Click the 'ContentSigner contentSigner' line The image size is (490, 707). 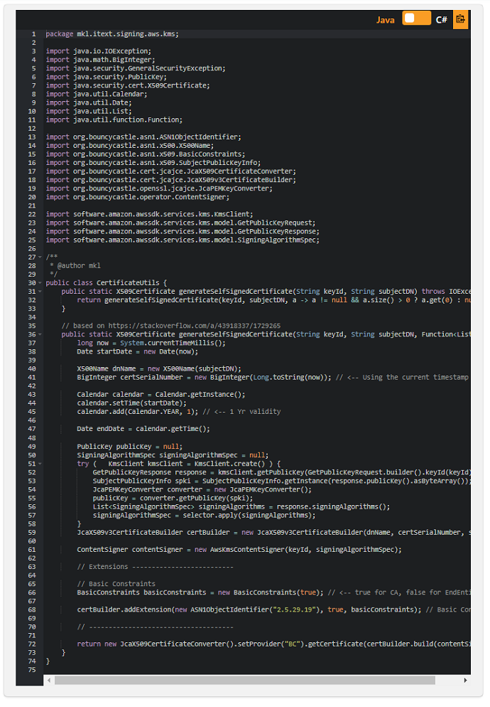click(239, 549)
